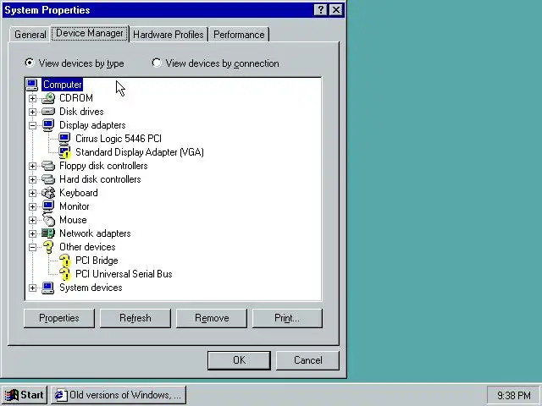
Task: Expand the Disk drives node
Action: tap(32, 112)
